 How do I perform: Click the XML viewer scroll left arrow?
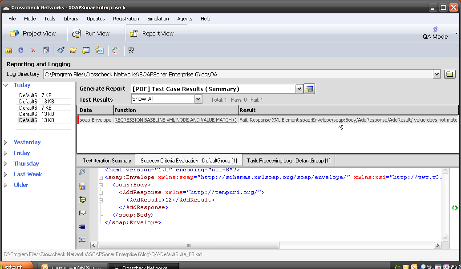click(94, 245)
